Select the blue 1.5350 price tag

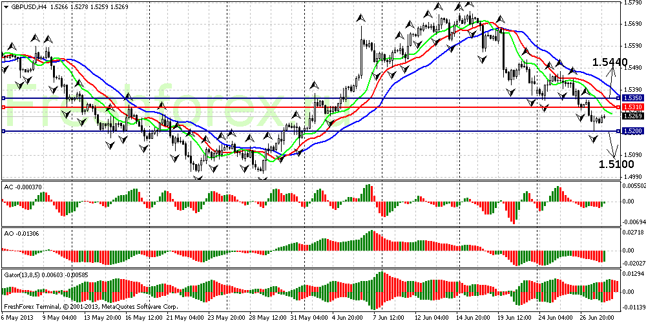point(631,98)
